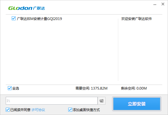
Task: Close the installer window
Action: coord(163,4)
